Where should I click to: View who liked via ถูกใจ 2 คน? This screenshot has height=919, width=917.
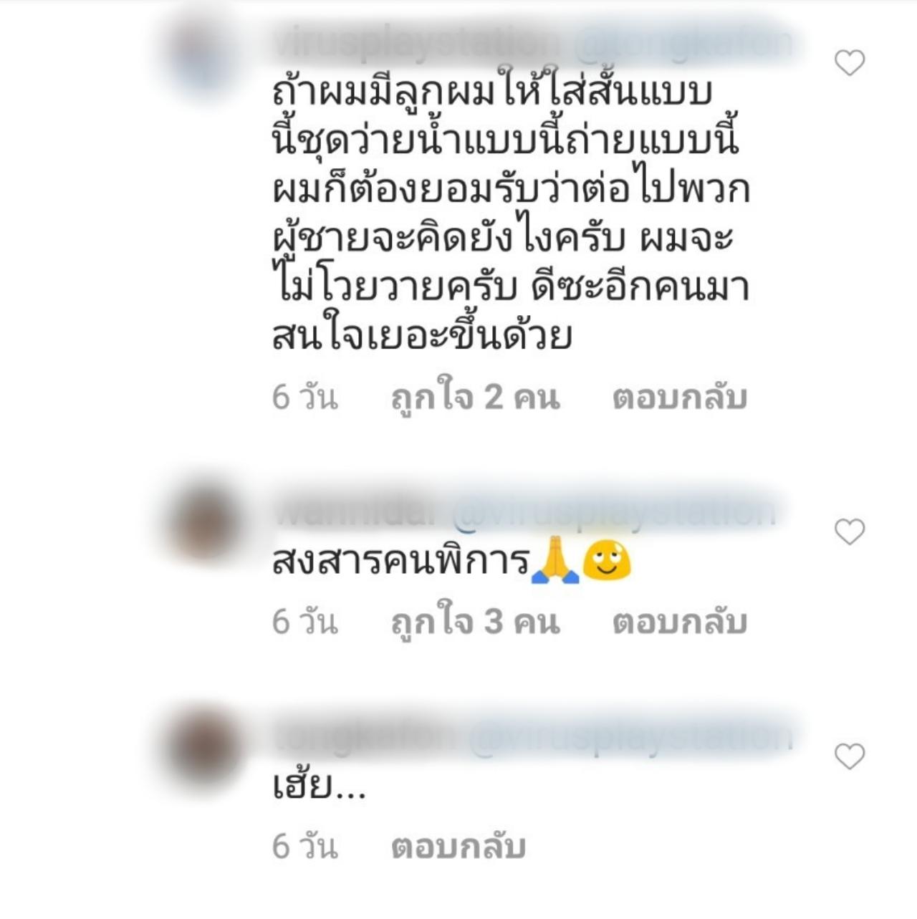coord(475,398)
